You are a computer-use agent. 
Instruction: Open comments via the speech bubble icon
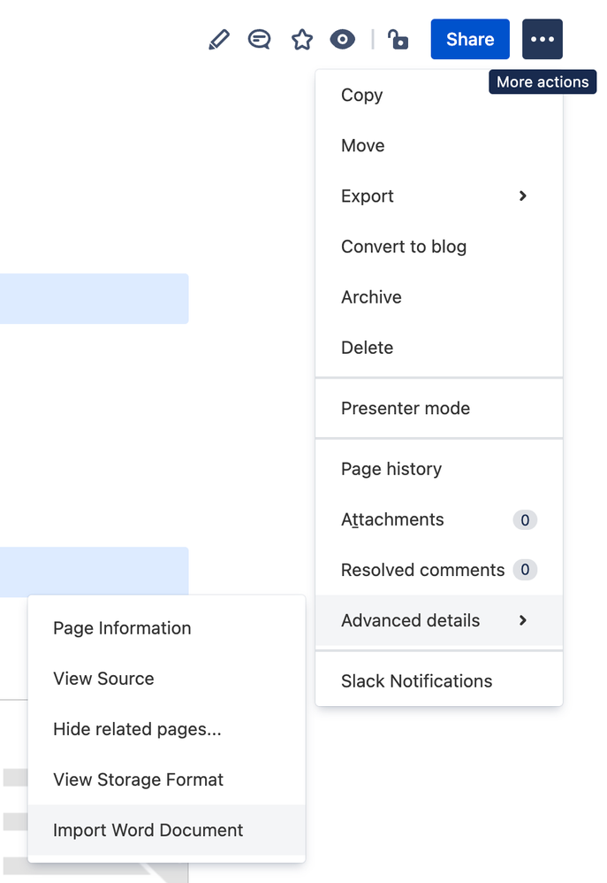[259, 39]
